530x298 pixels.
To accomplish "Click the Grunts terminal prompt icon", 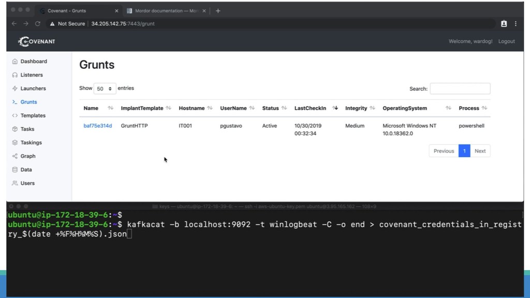I will (x=15, y=102).
